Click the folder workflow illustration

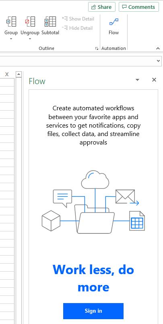pyautogui.click(x=93, y=202)
